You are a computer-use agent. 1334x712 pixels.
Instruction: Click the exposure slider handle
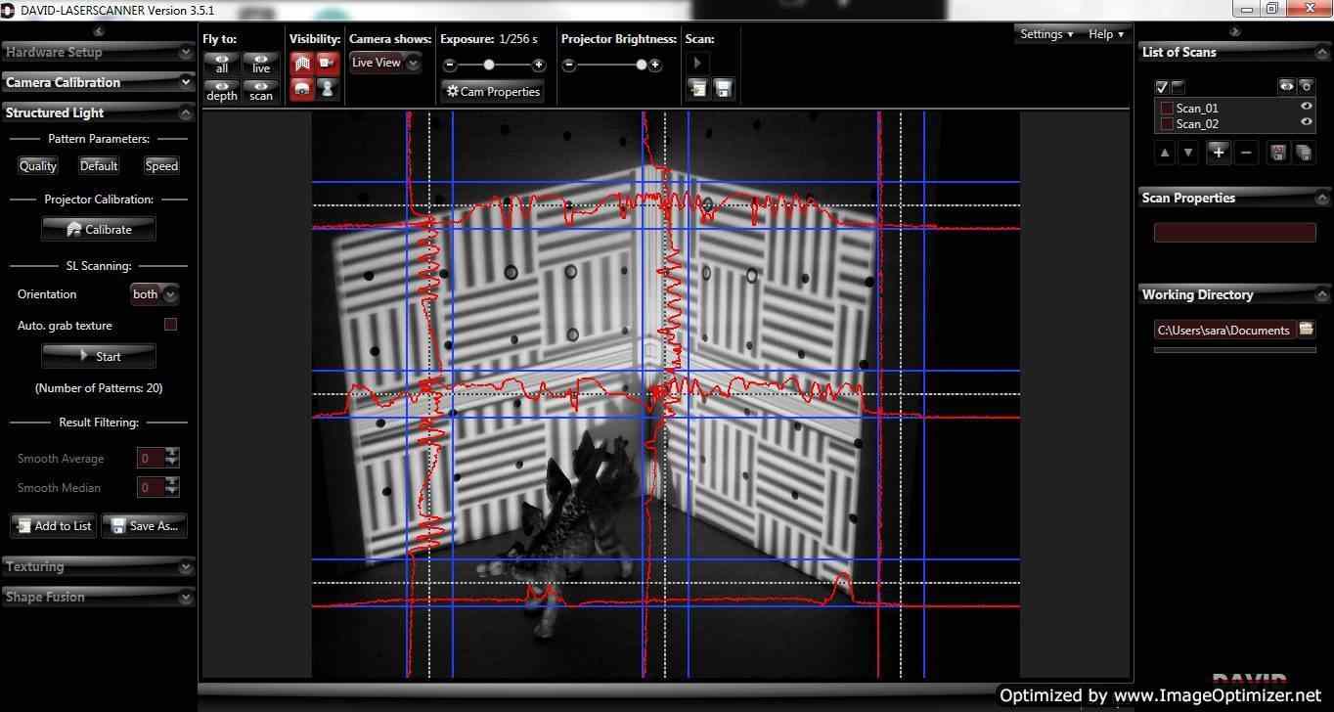point(489,66)
